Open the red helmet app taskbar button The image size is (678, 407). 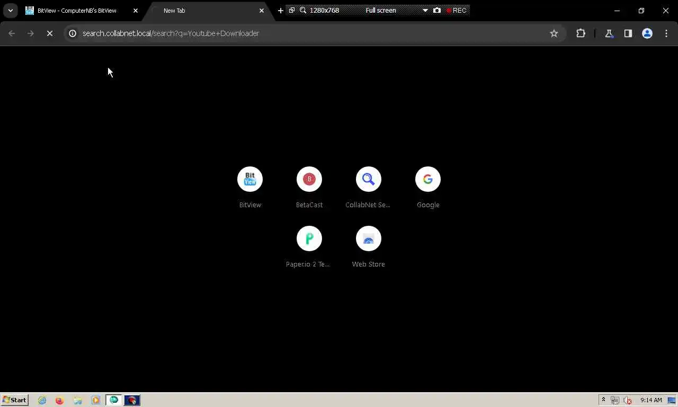click(x=132, y=400)
